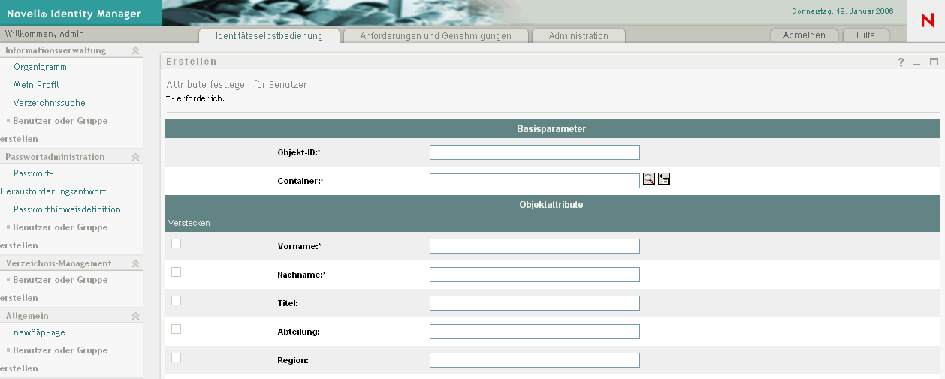Viewport: 945px width, 379px height.
Task: Tick the Verstecken checkbox for Region
Action: point(177,357)
